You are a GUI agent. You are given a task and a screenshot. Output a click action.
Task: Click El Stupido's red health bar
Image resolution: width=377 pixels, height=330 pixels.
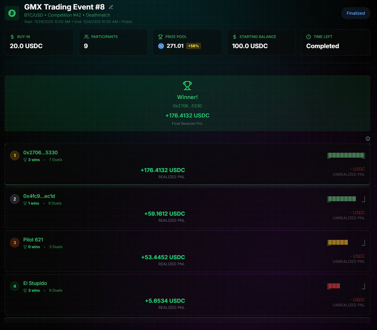coord(346,286)
